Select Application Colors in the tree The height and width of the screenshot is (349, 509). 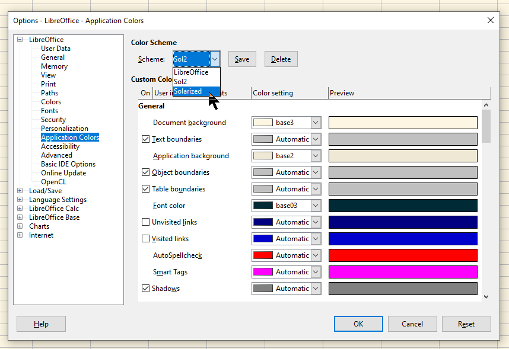tap(70, 137)
